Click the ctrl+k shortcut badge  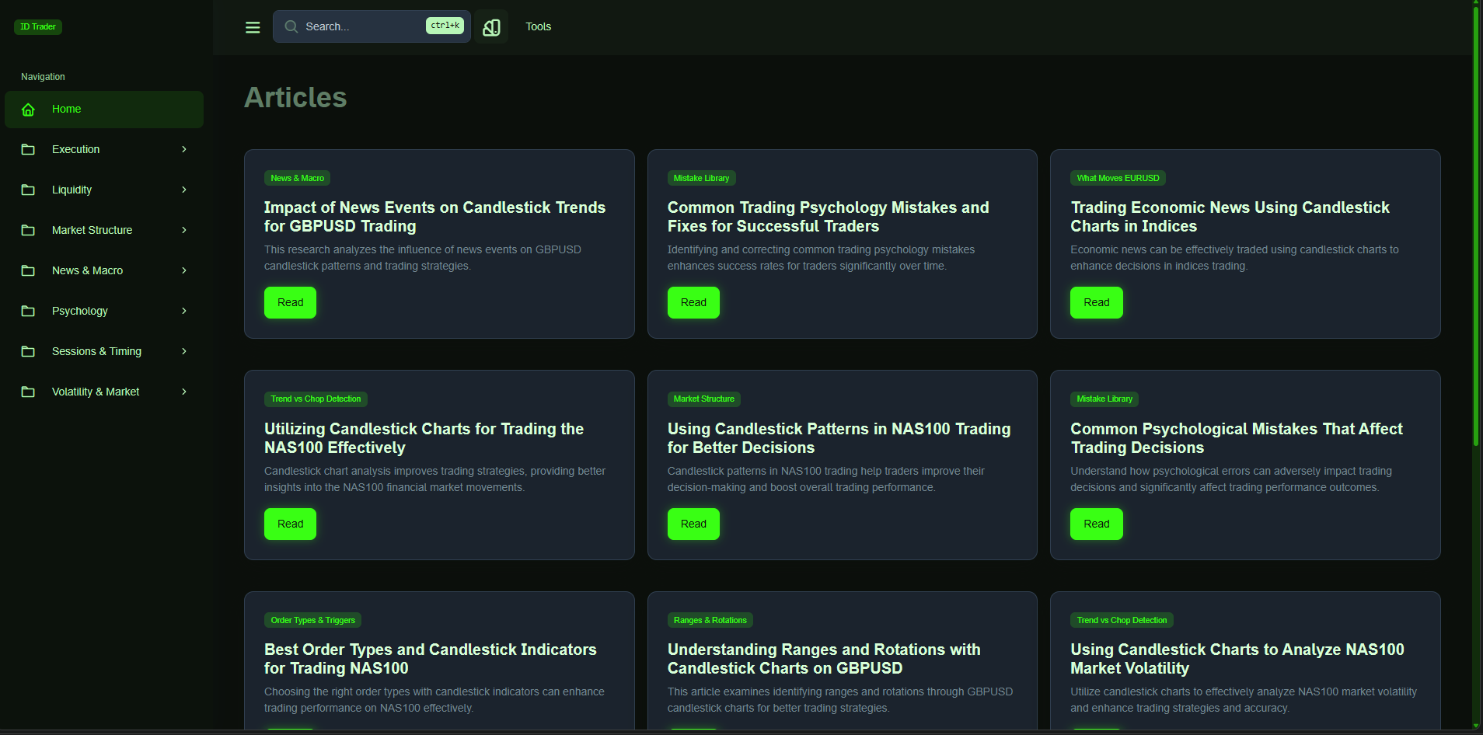coord(445,26)
